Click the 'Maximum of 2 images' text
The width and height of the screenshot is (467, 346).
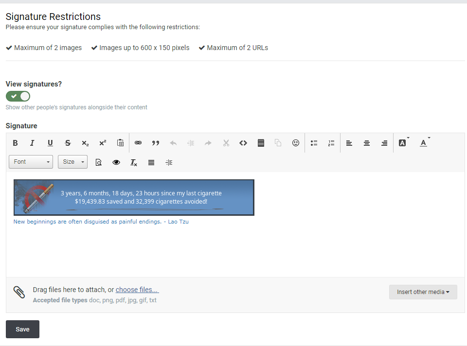point(48,48)
